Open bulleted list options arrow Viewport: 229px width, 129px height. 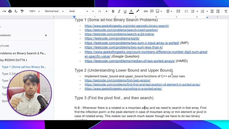pyautogui.click(x=197, y=11)
